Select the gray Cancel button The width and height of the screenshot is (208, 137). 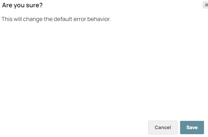click(163, 127)
